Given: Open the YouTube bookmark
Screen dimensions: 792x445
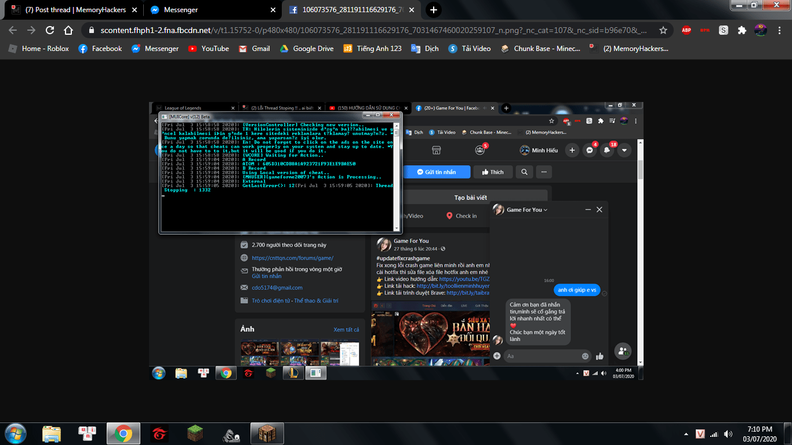Looking at the screenshot, I should coord(209,49).
